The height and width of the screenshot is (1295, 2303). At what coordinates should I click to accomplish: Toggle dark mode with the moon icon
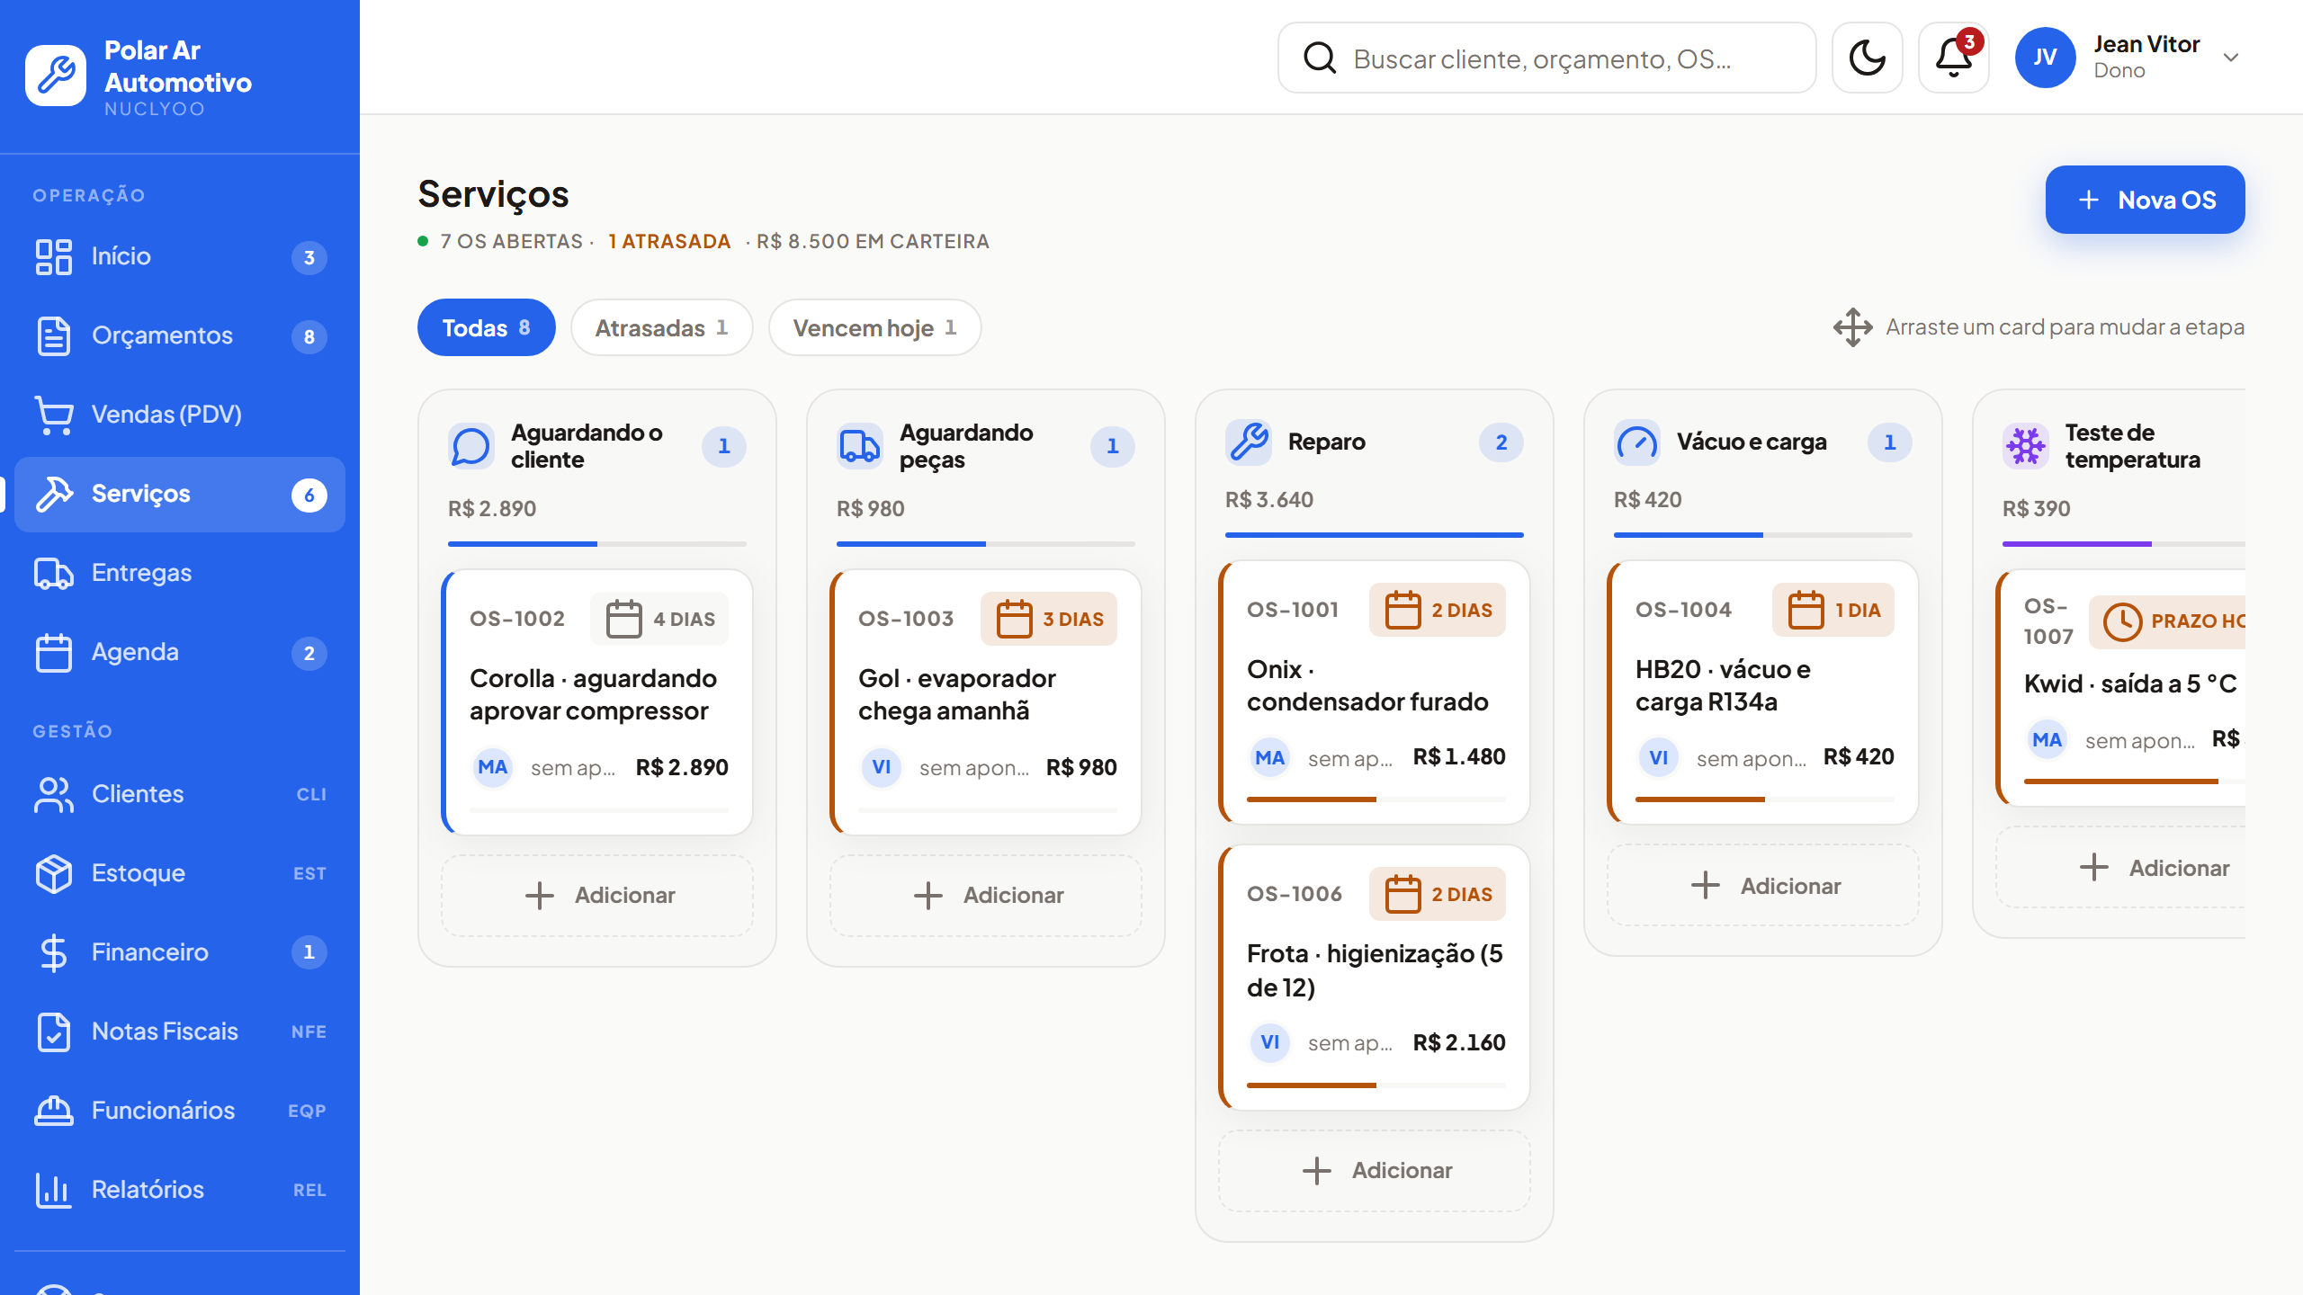pos(1867,58)
